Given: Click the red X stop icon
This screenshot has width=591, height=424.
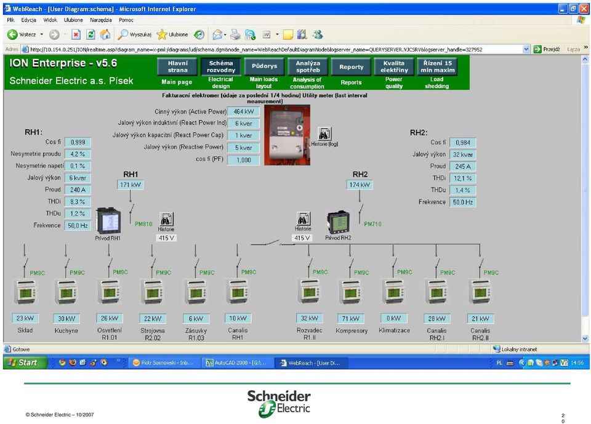Looking at the screenshot, I should point(76,34).
